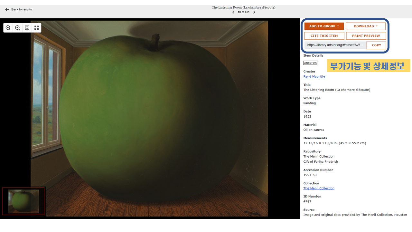Viewport: 412px width, 232px height.
Task: Click the header title above the counter
Action: point(244,7)
